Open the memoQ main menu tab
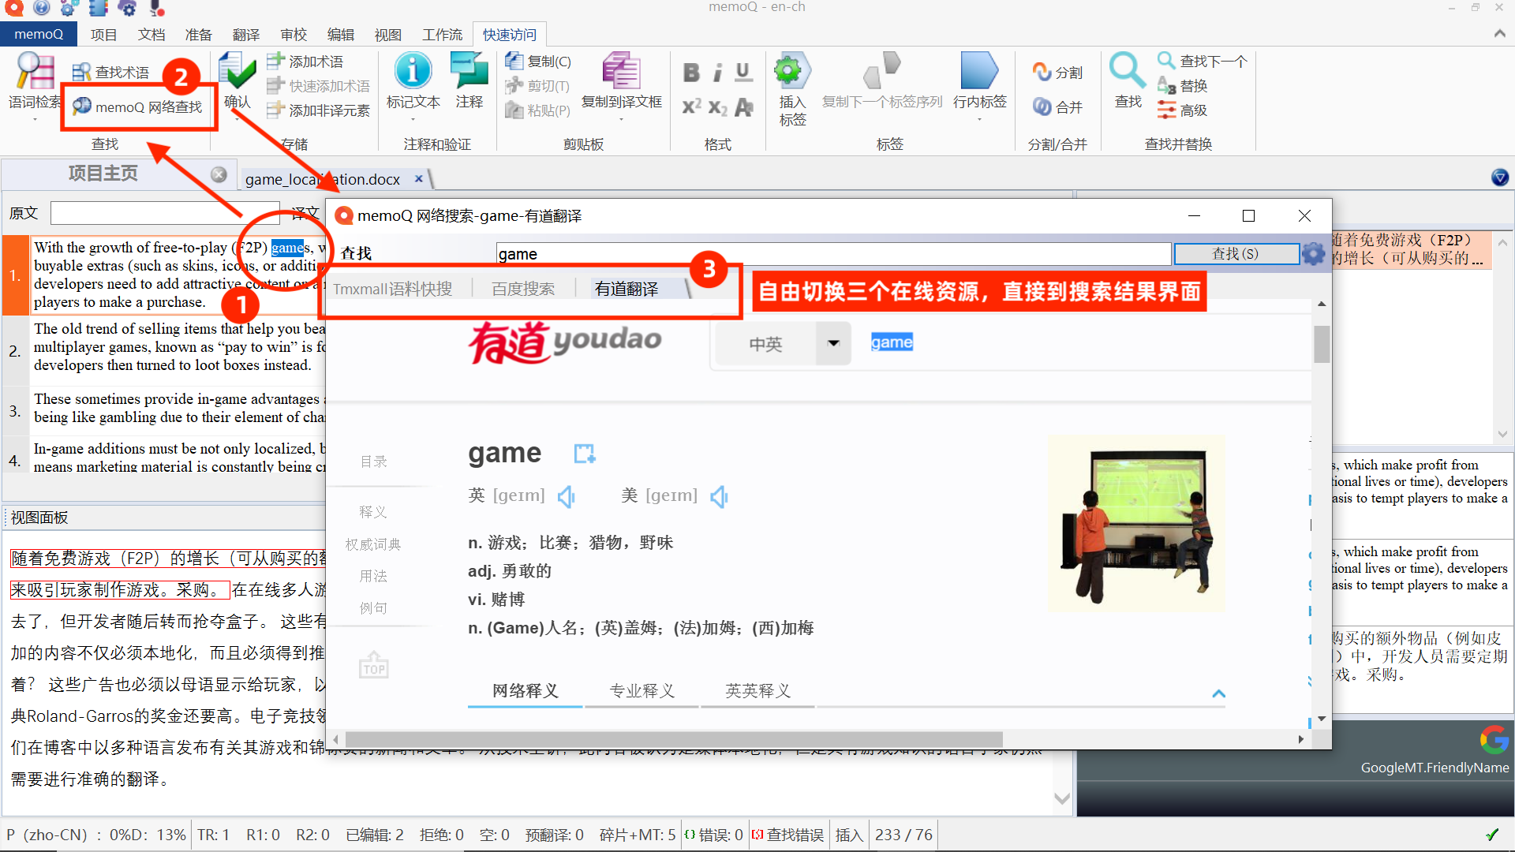The height and width of the screenshot is (852, 1515). [x=39, y=34]
